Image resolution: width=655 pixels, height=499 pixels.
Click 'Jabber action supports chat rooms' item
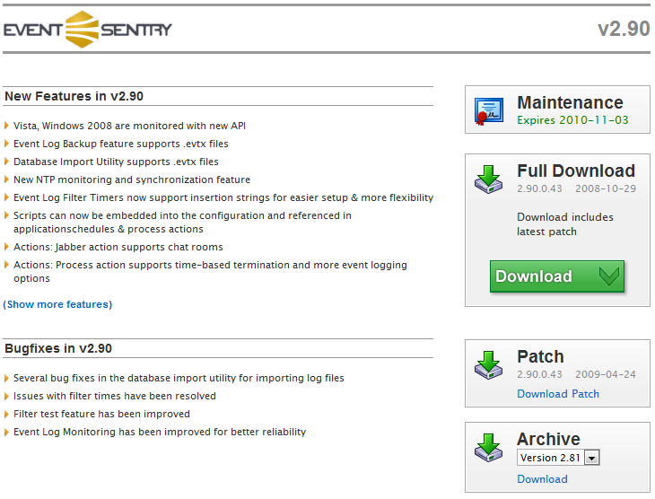[x=118, y=247]
